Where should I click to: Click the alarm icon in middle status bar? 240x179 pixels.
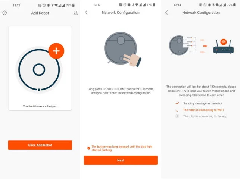[x=125, y=5]
